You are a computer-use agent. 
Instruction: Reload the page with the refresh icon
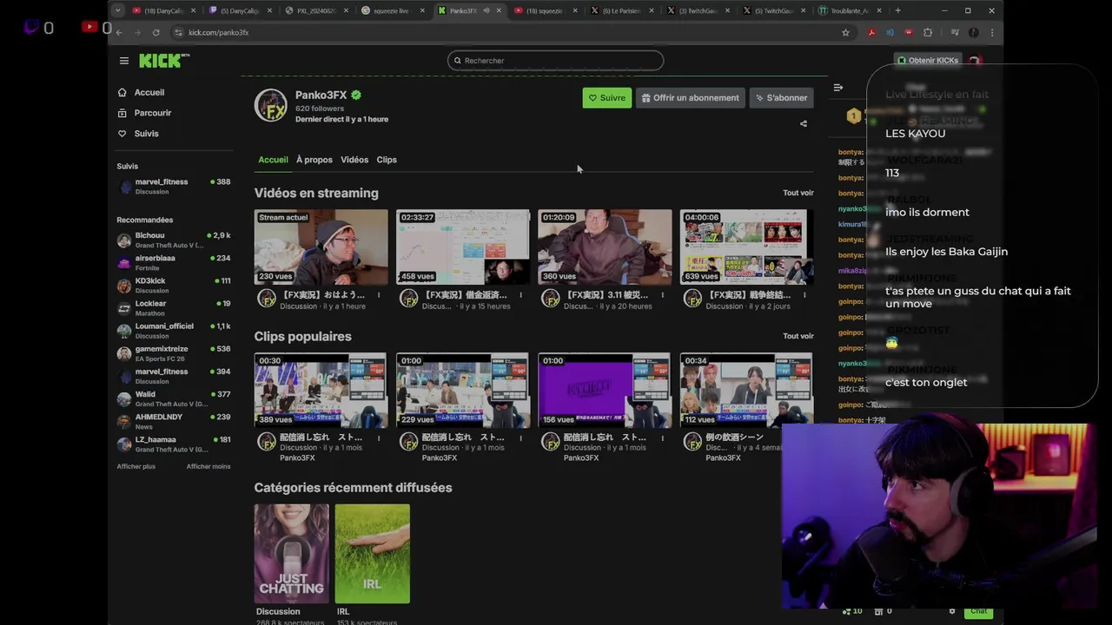156,32
